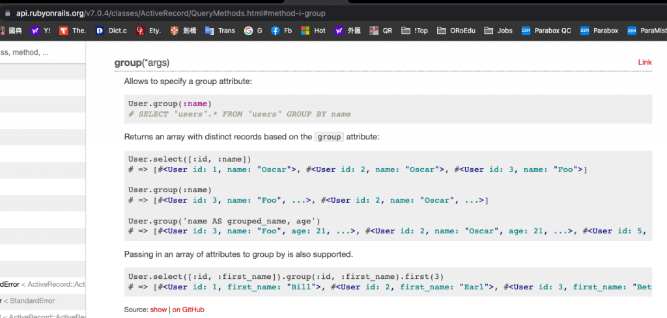Open the Hot Microsoft bookmark

point(313,31)
